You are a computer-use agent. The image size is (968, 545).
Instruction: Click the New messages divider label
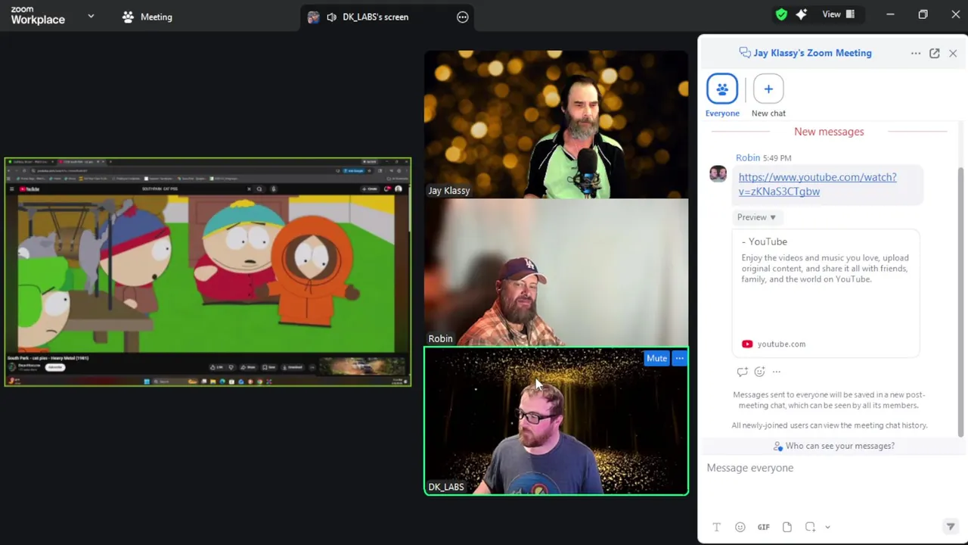coord(829,132)
